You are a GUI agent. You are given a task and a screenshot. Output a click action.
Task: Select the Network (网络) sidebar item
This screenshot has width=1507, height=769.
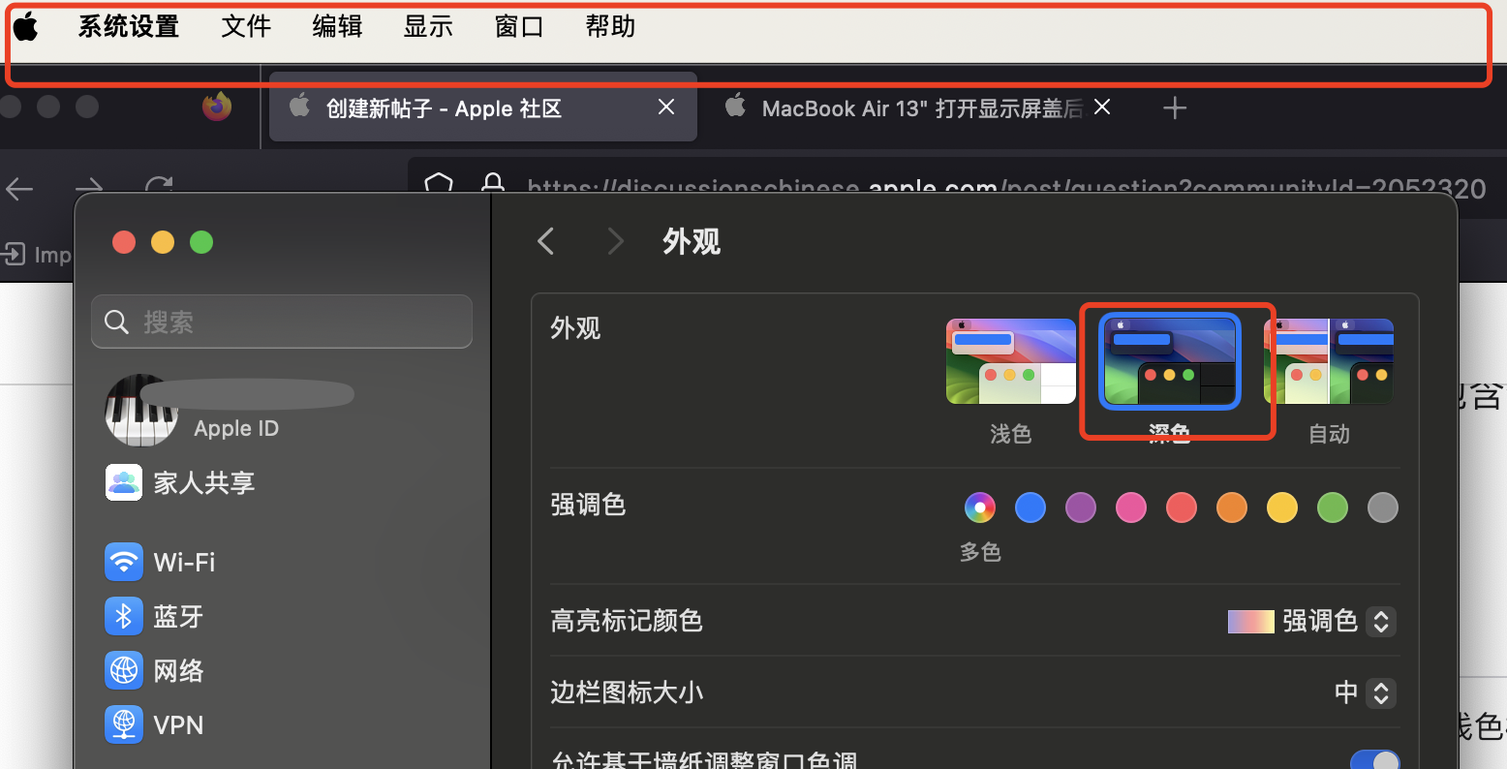pos(177,671)
